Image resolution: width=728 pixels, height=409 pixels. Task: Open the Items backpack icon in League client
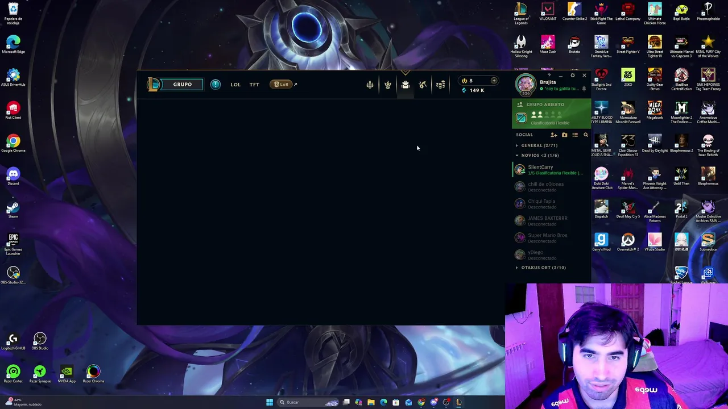pos(405,85)
